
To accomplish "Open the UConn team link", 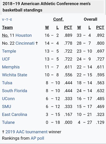I will tap(8, 99).
